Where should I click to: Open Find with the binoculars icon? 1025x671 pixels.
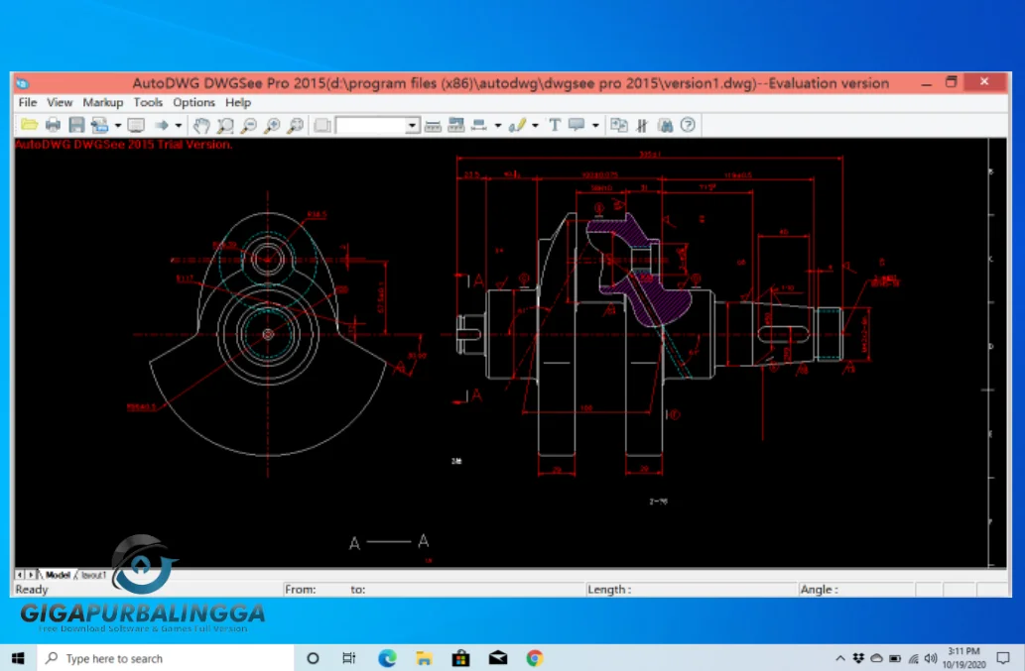(x=665, y=125)
